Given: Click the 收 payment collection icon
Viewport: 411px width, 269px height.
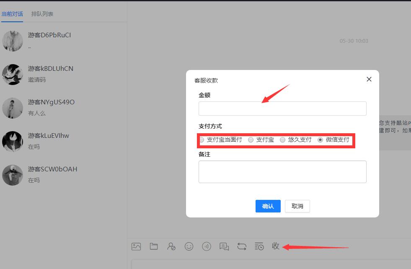Looking at the screenshot, I should coord(276,246).
